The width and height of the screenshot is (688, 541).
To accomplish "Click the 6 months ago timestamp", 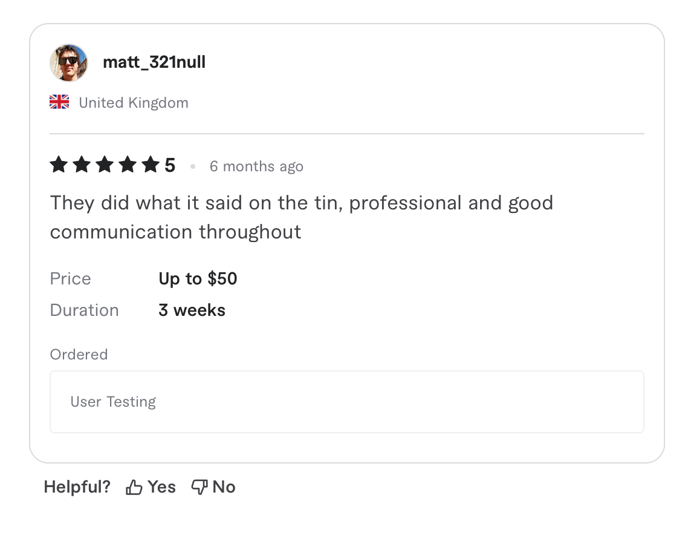I will coord(256,166).
